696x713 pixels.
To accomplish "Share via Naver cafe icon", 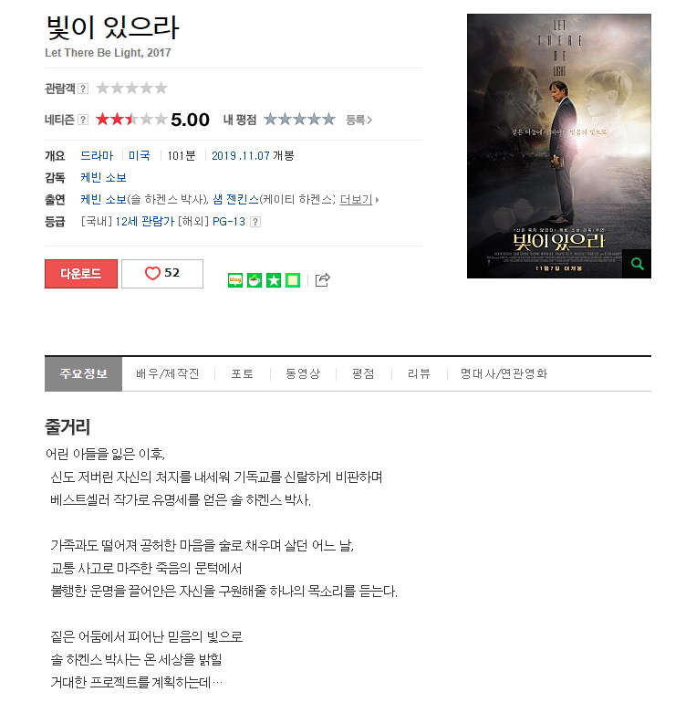I will click(255, 280).
